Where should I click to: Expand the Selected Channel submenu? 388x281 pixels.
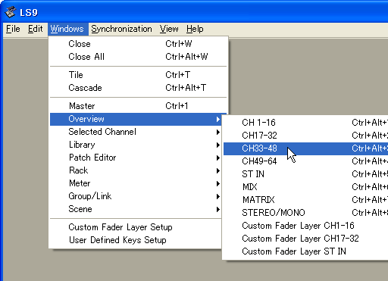(x=136, y=132)
